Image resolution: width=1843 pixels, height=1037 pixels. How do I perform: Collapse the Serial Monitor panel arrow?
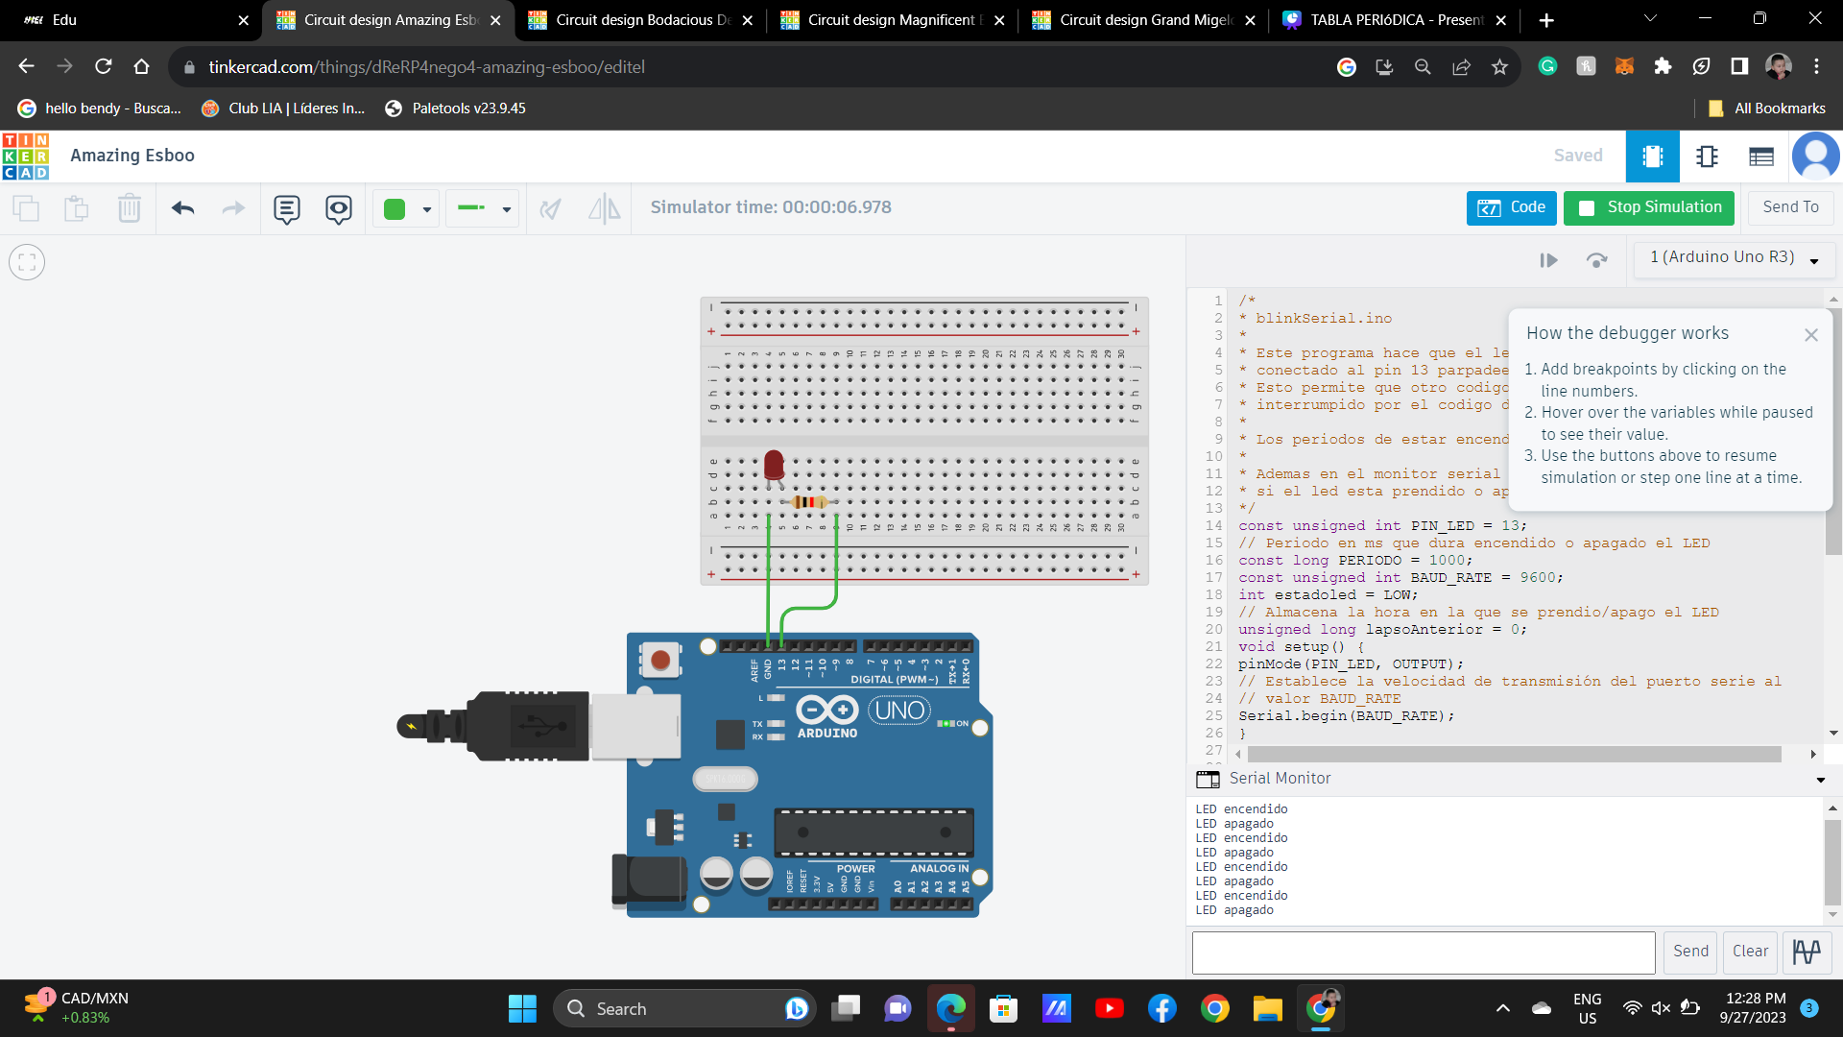(x=1820, y=780)
